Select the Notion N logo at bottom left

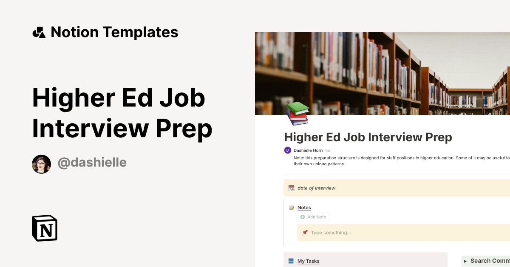[x=44, y=228]
